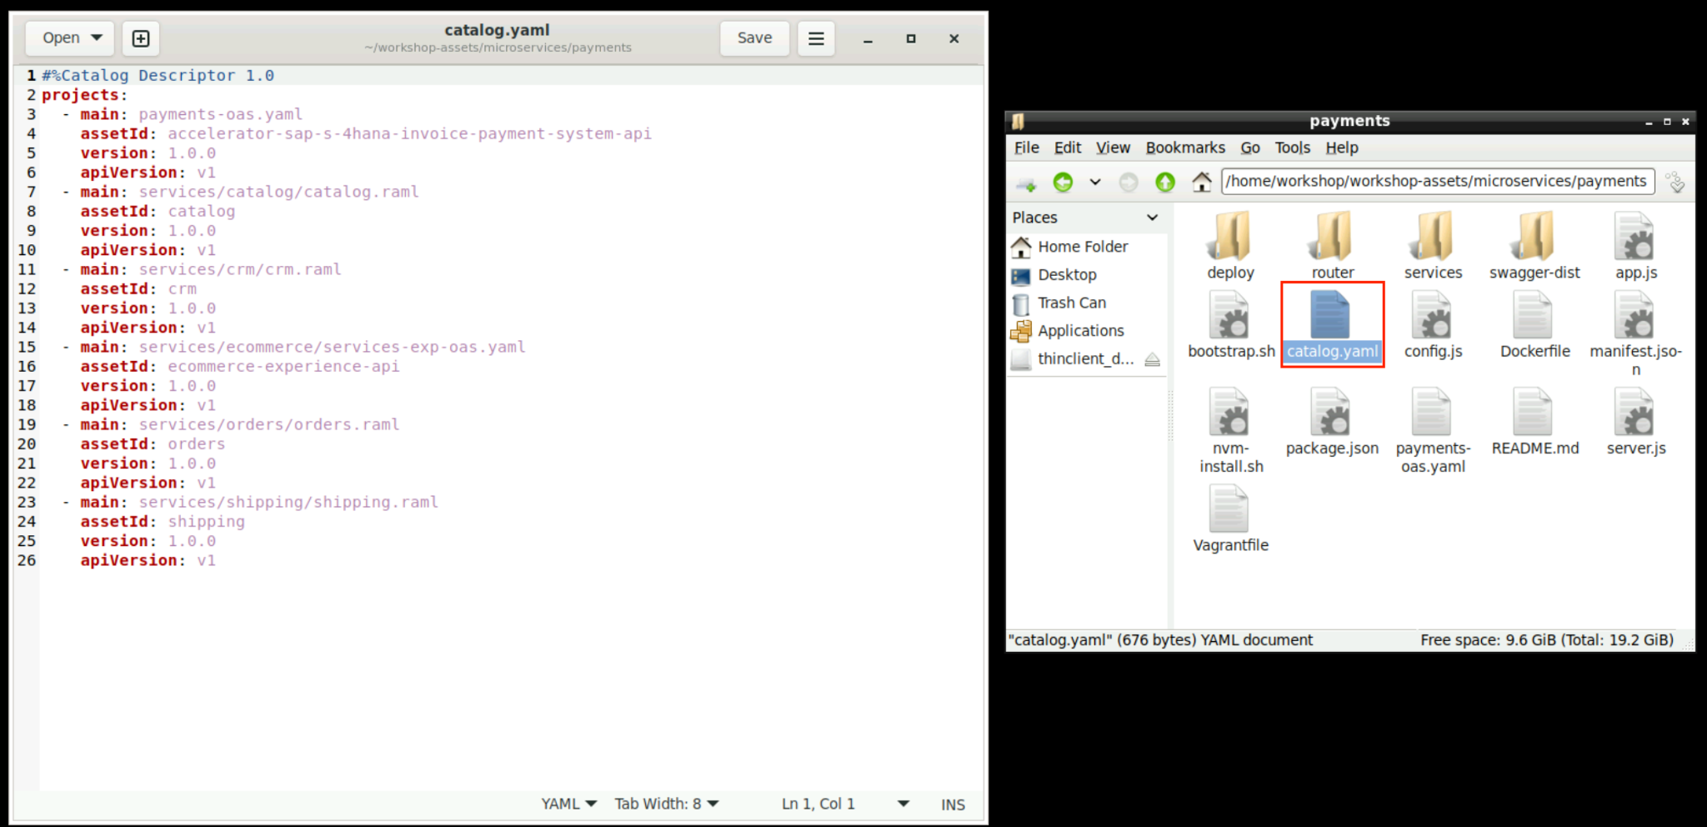The height and width of the screenshot is (827, 1707).
Task: Select the Vagrantfile icon
Action: coord(1230,510)
